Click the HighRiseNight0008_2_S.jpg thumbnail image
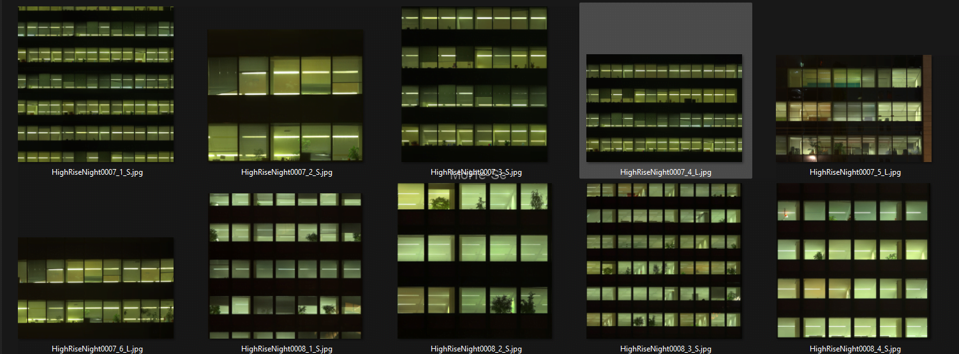 coord(474,261)
